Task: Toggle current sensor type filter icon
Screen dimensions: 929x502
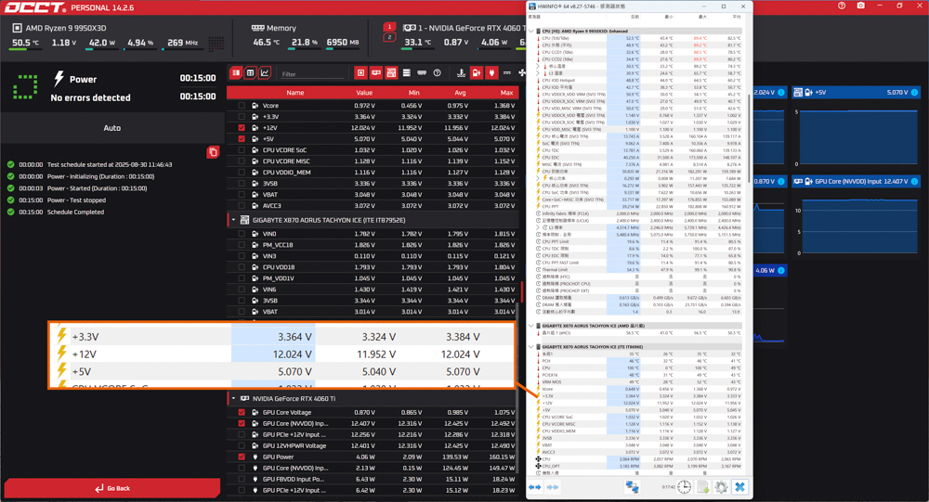Action: [x=507, y=72]
